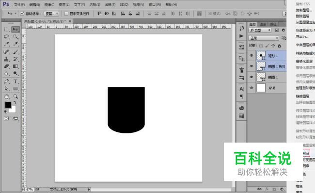Screen dimensions: 315x193
Task: Click align right edges icon
Action: click(138, 14)
